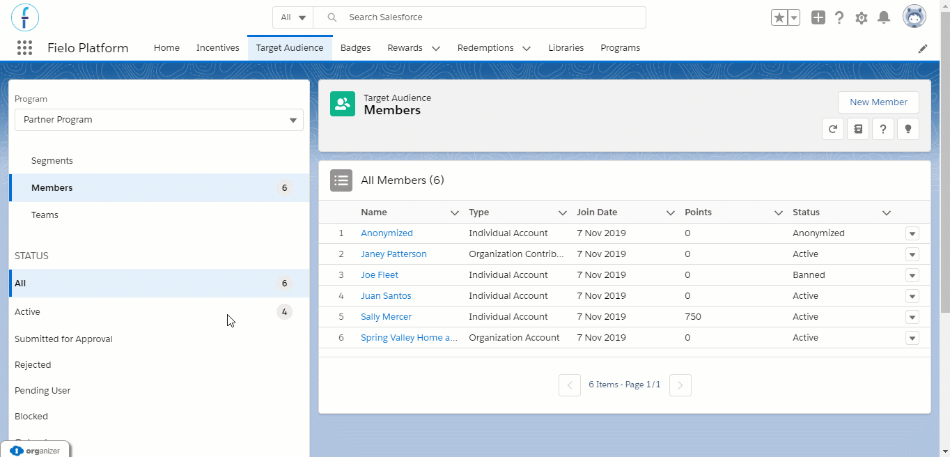
Task: Go to the Home tab
Action: [x=166, y=48]
